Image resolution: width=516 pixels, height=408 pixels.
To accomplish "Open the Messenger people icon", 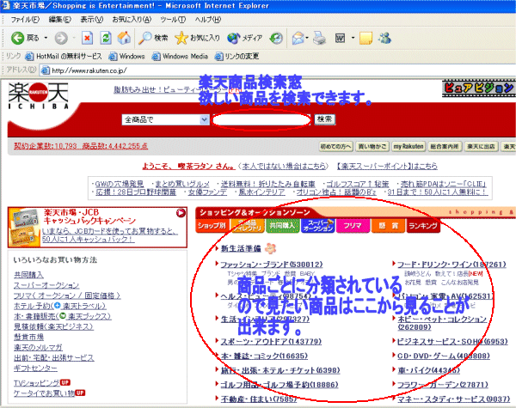I will pos(384,38).
